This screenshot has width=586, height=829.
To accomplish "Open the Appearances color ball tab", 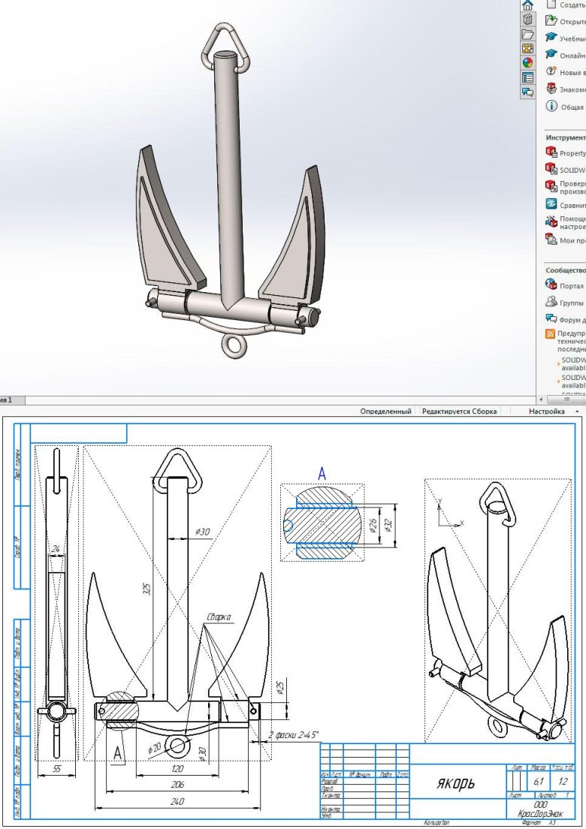I will click(527, 63).
